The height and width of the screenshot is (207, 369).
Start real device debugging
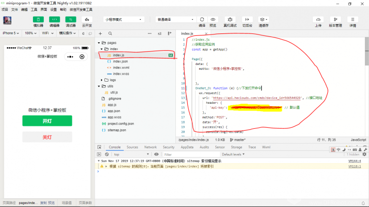[230, 20]
